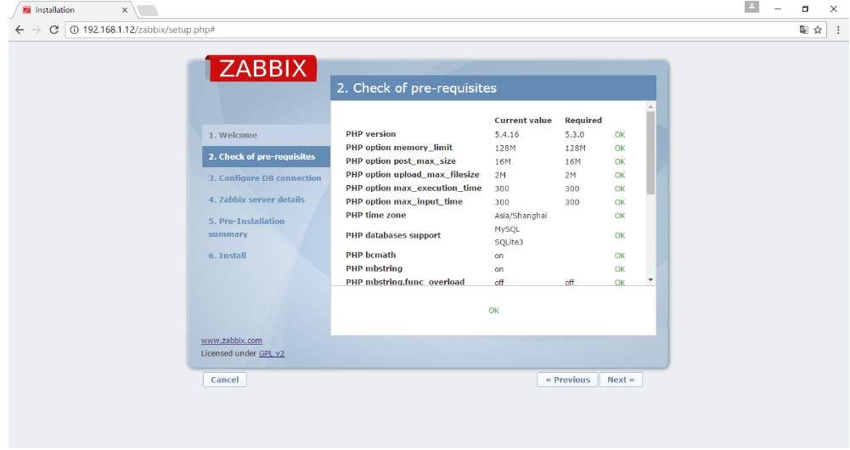
Task: Click 'PHP option max_execution_time' label
Action: (x=414, y=188)
